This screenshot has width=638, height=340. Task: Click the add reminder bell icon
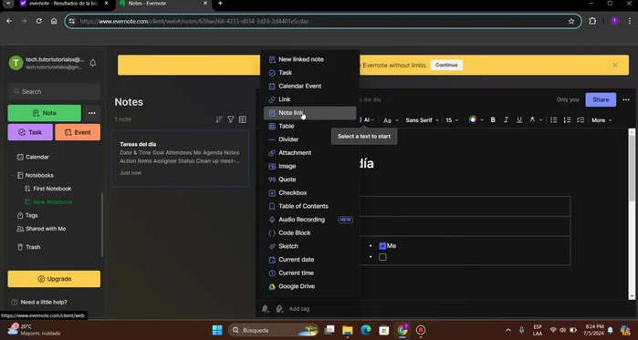(266, 309)
